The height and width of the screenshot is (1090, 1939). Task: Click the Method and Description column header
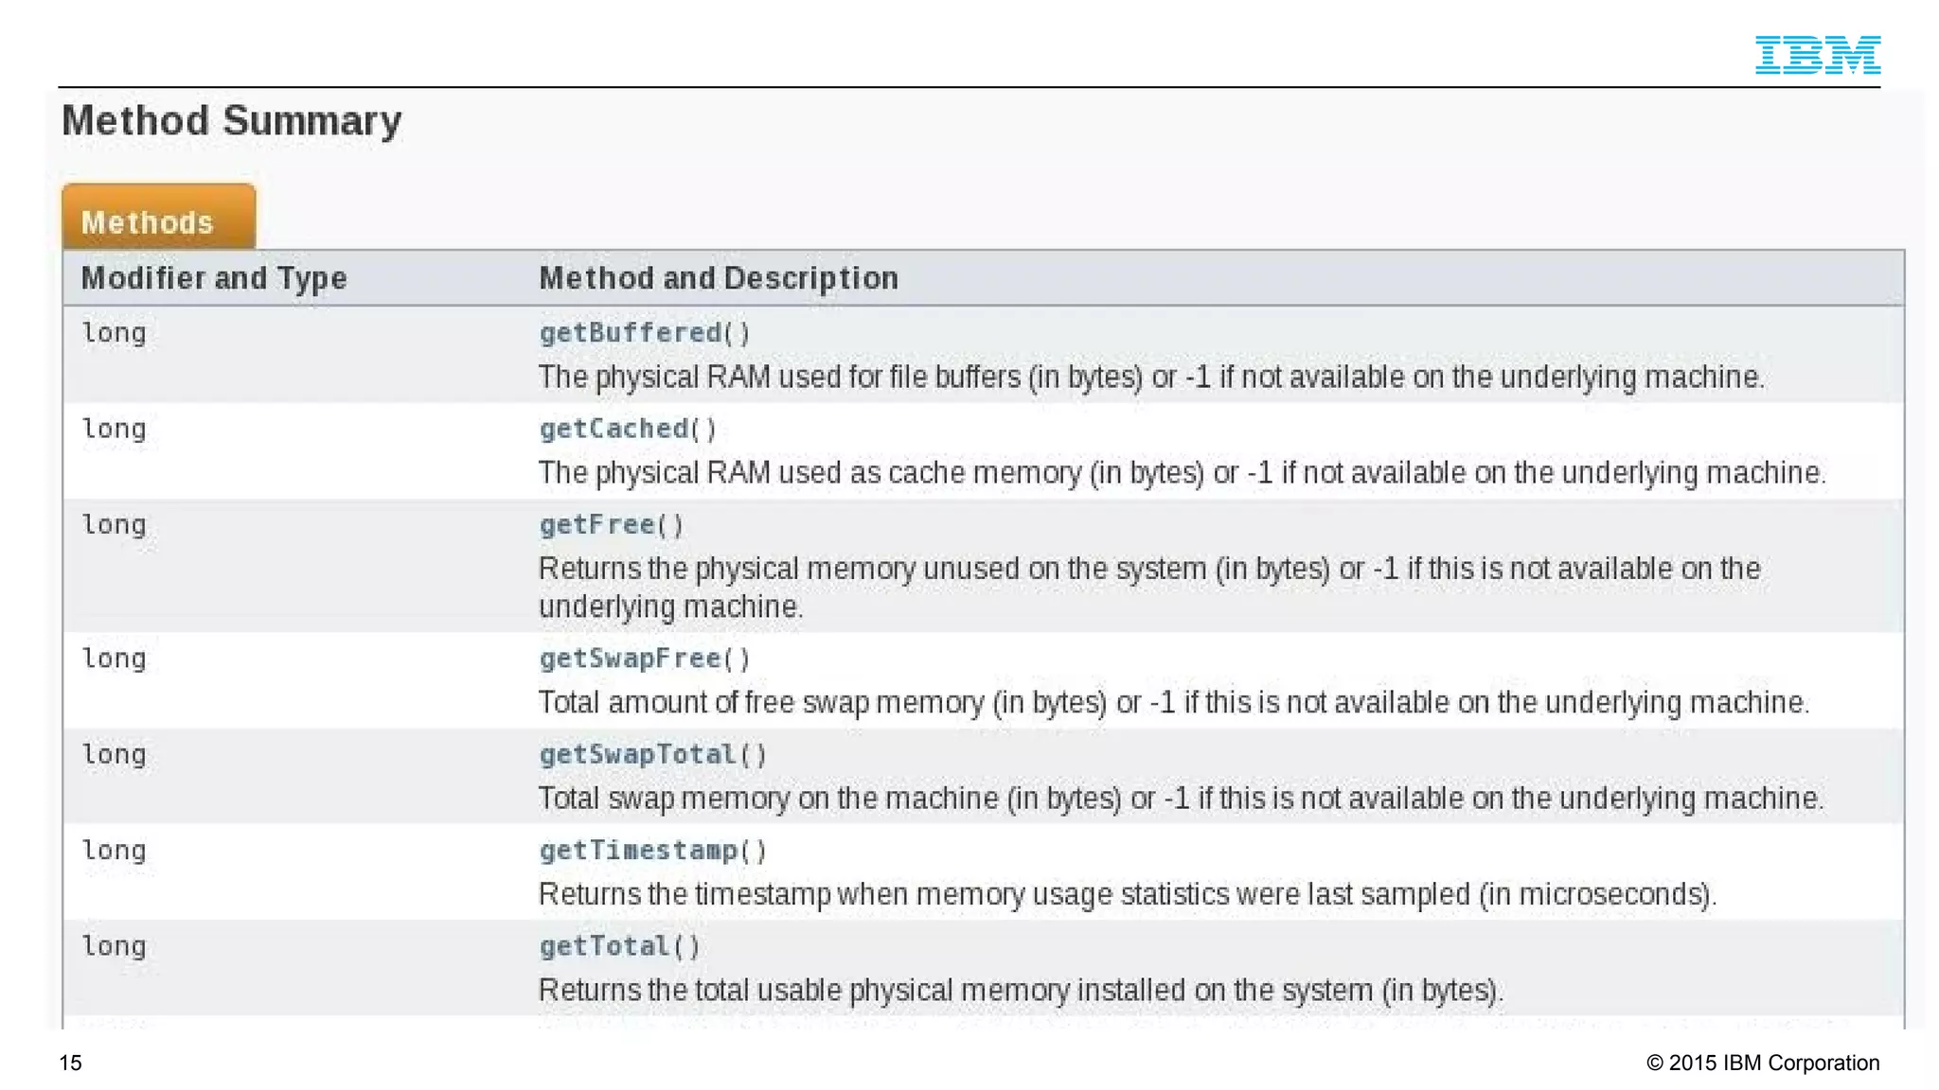tap(719, 278)
